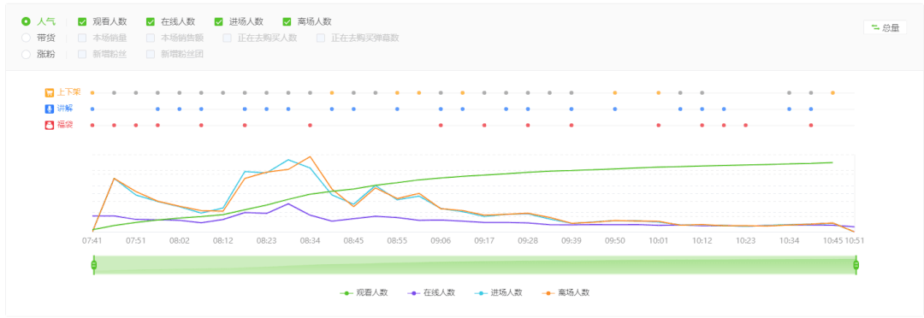Click the last red 福袋 marker near 10:40
Image resolution: width=924 pixels, height=318 pixels.
(x=811, y=125)
